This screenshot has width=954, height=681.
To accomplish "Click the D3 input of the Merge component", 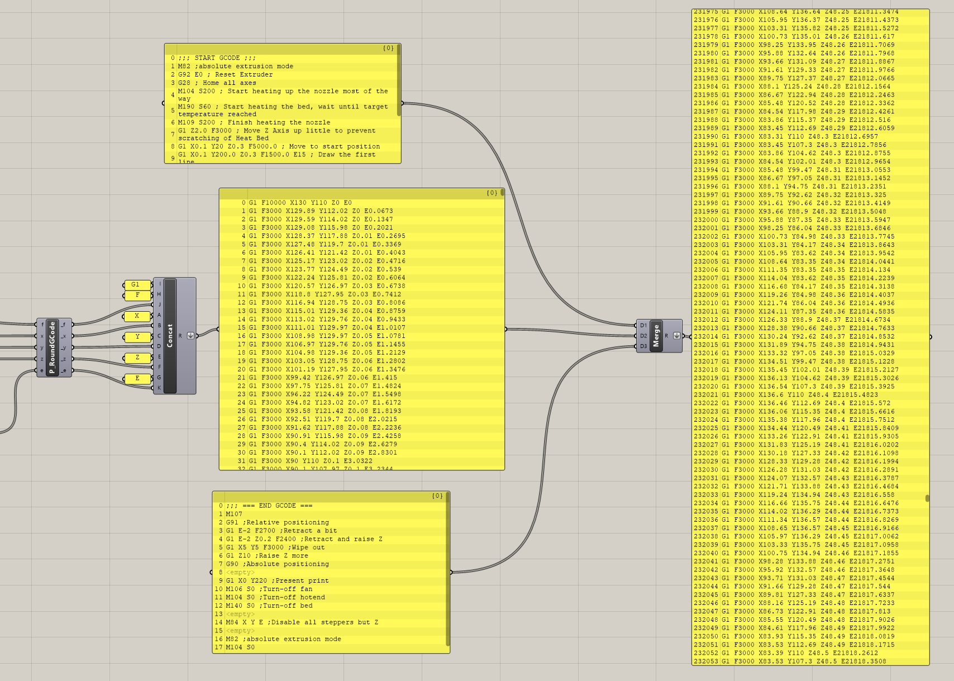I will 643,346.
